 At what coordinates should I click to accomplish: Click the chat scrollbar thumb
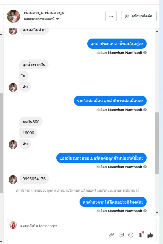click(x=157, y=143)
